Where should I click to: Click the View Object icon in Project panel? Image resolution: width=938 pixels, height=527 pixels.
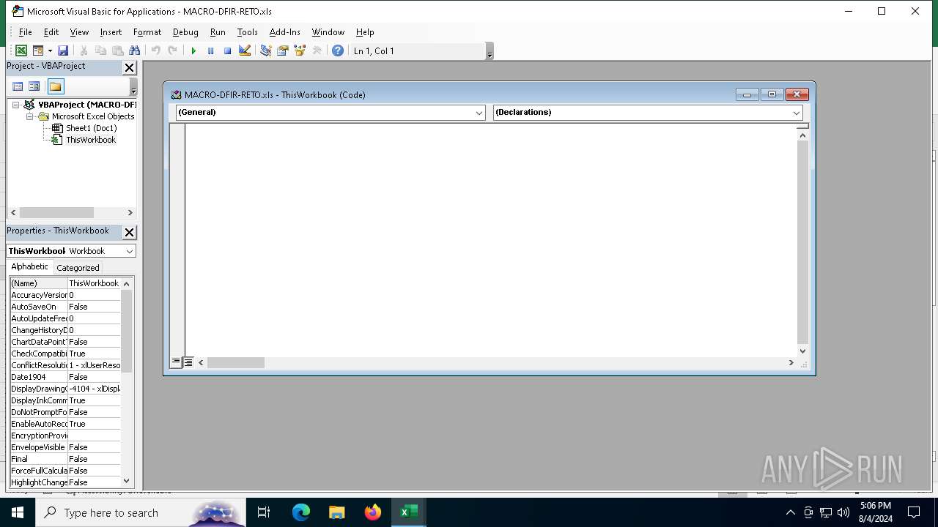pos(34,86)
